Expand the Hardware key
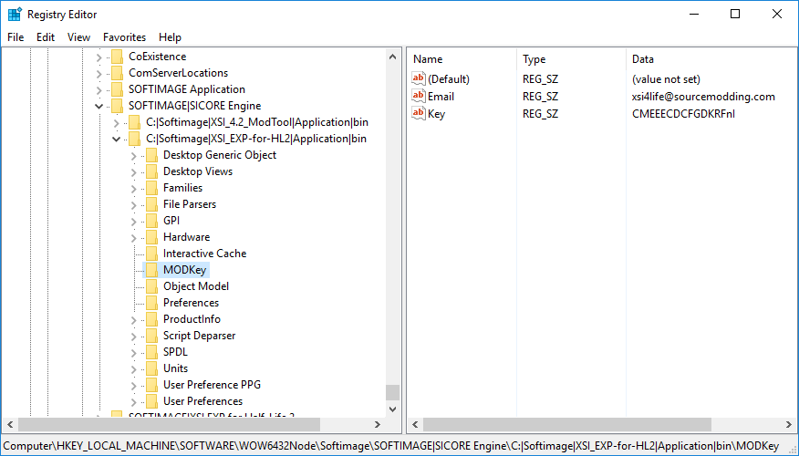 [x=133, y=238]
